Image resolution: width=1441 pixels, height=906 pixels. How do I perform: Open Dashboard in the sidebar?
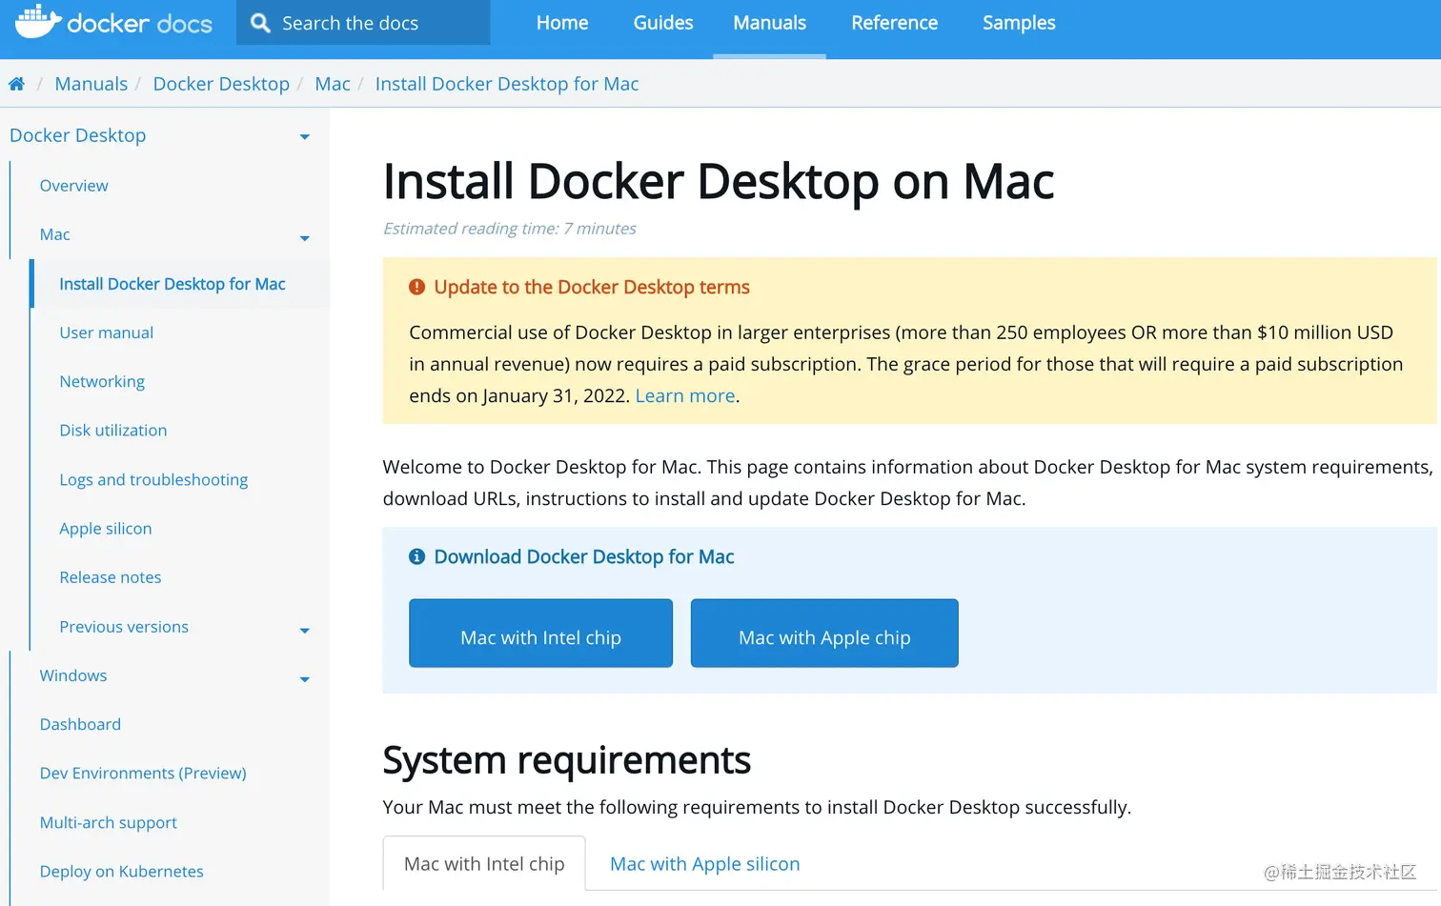click(x=81, y=724)
